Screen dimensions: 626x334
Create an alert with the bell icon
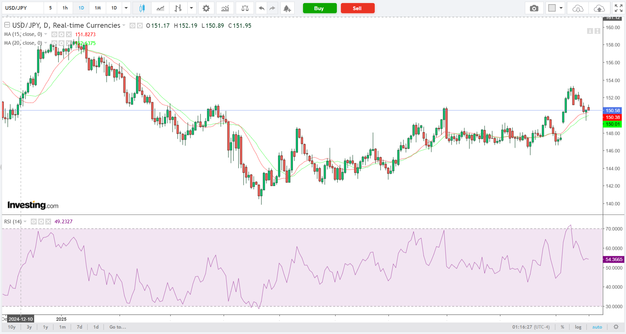coord(287,8)
